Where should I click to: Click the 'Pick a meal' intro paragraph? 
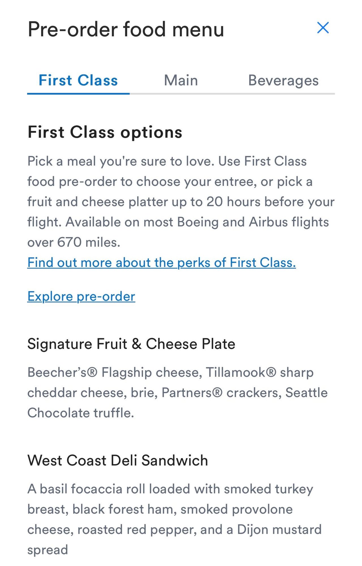point(181,201)
